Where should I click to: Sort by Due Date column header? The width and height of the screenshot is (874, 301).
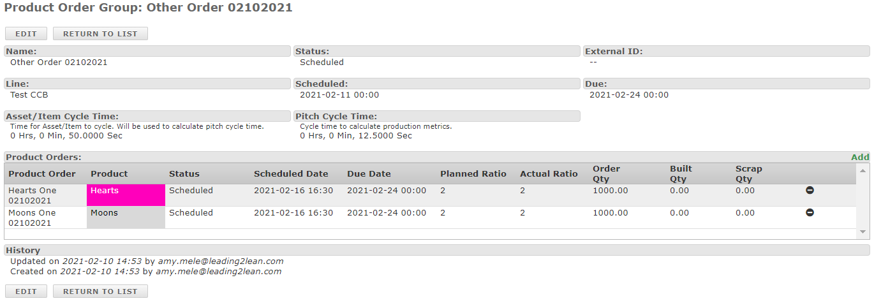[x=369, y=173]
